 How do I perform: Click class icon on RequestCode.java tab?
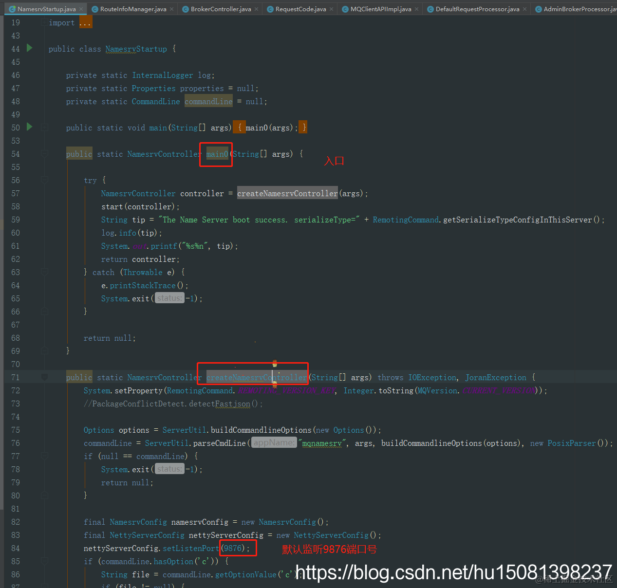(x=270, y=9)
